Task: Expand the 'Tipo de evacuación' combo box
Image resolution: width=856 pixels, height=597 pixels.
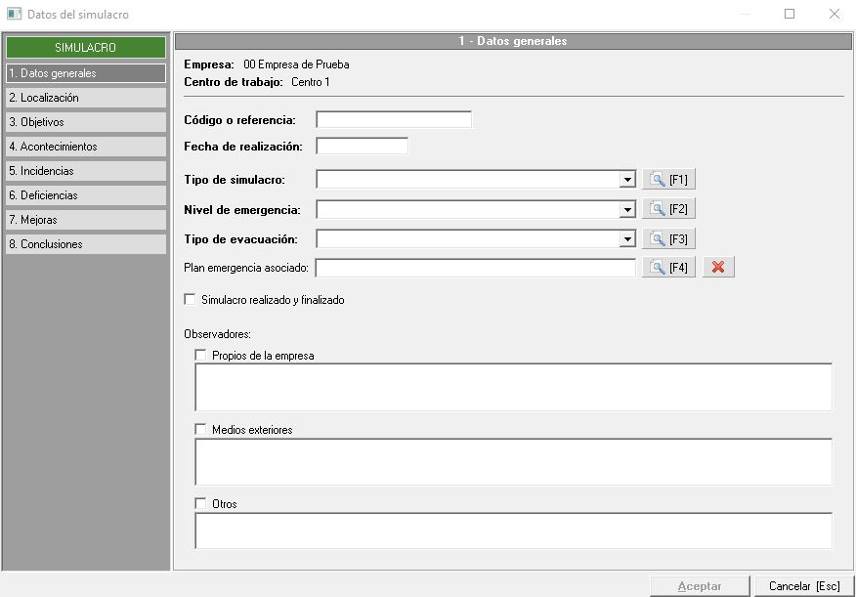Action: click(x=627, y=238)
